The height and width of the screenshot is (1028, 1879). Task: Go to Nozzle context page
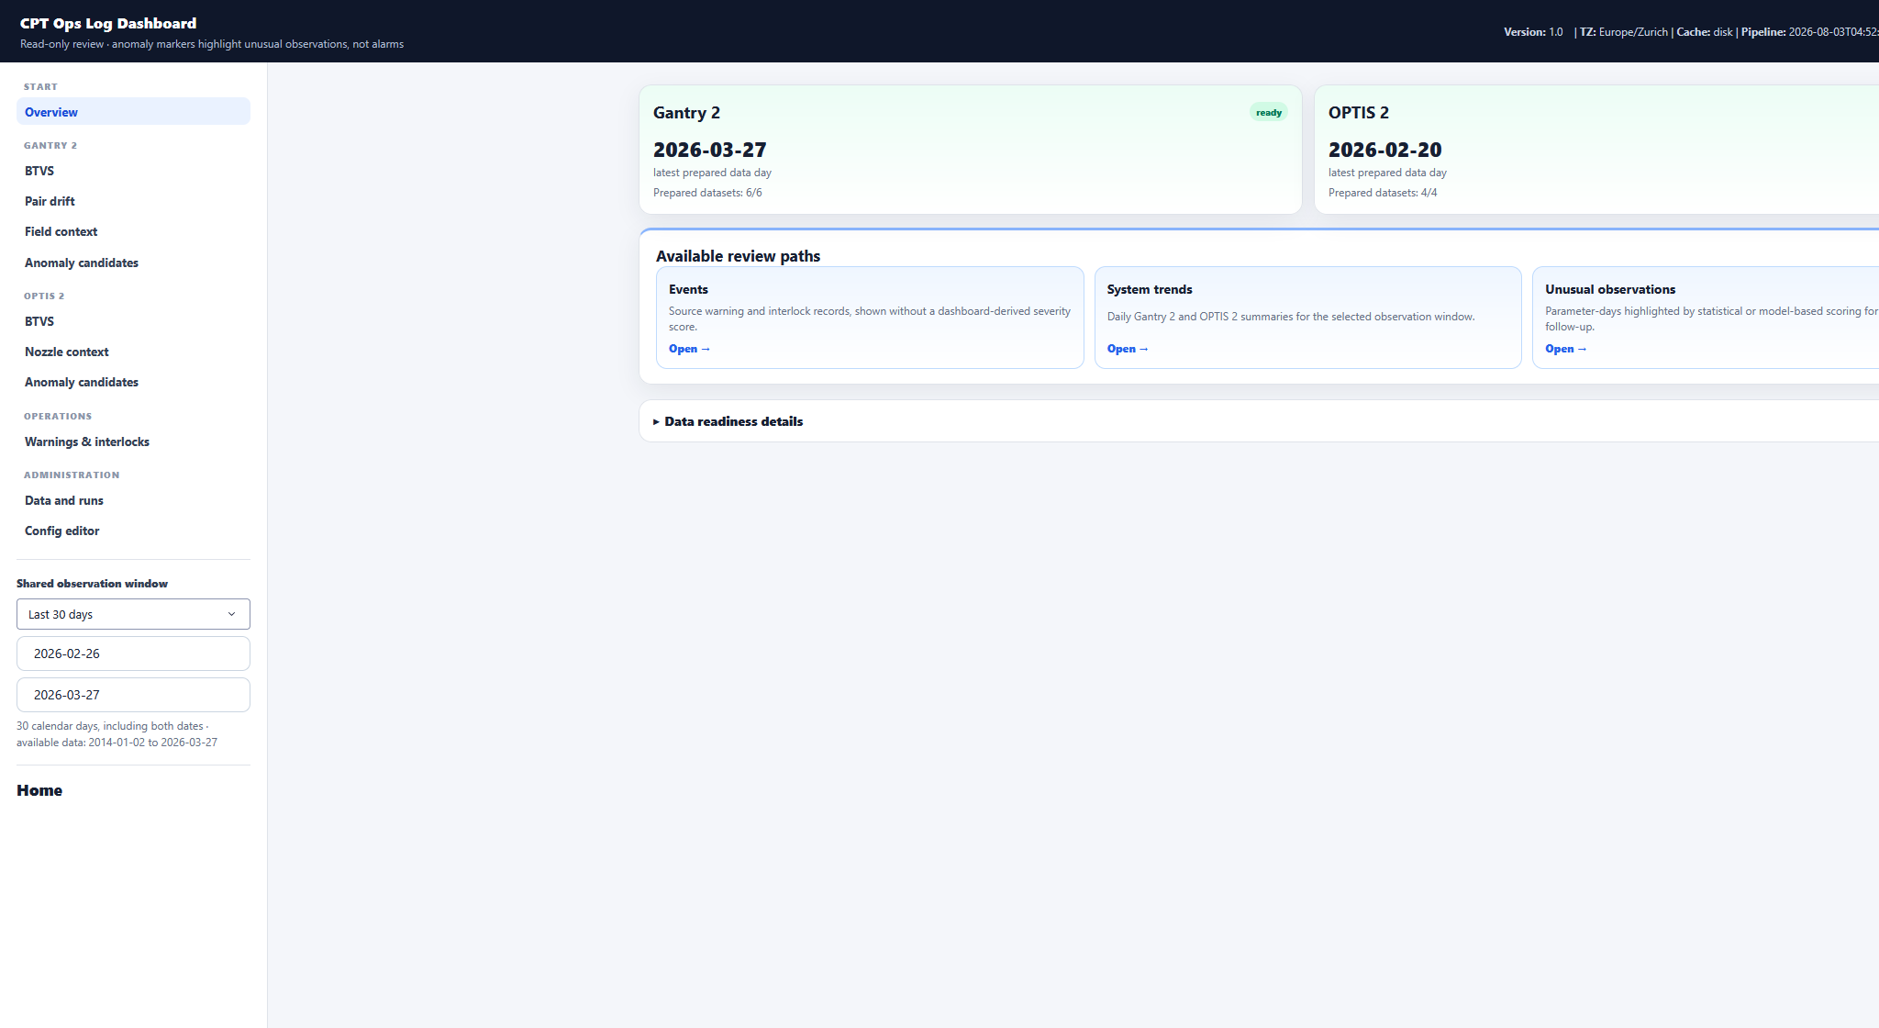click(133, 352)
